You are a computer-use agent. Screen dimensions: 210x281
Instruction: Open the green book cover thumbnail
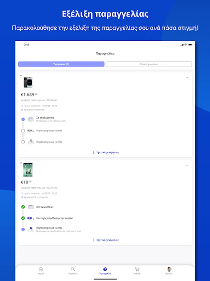click(28, 170)
